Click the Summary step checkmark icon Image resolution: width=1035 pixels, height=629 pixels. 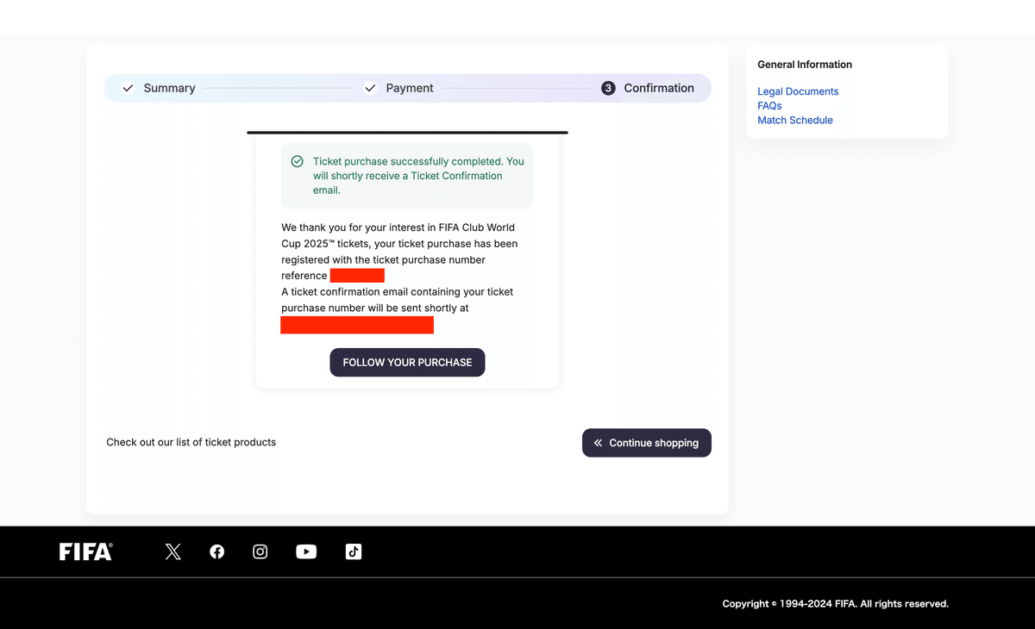(x=128, y=88)
